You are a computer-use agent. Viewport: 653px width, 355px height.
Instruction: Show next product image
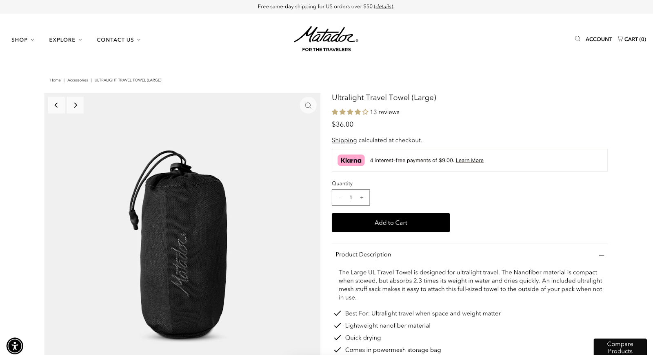pyautogui.click(x=75, y=105)
